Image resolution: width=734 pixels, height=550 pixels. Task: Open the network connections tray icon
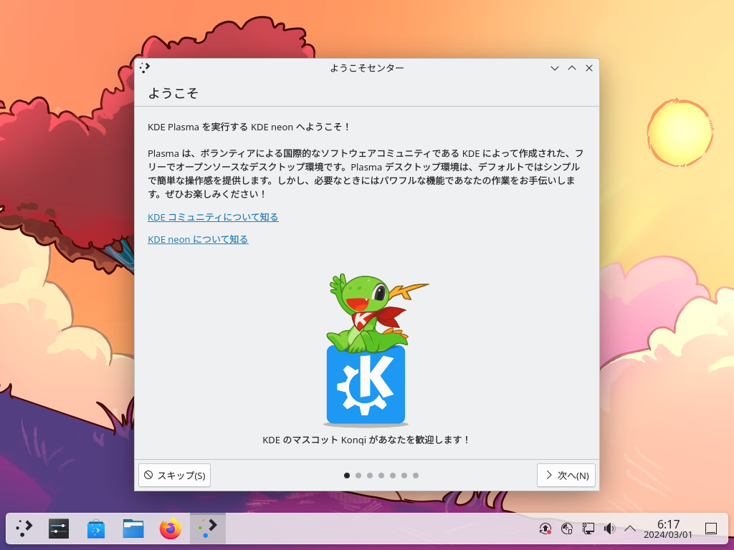click(588, 529)
